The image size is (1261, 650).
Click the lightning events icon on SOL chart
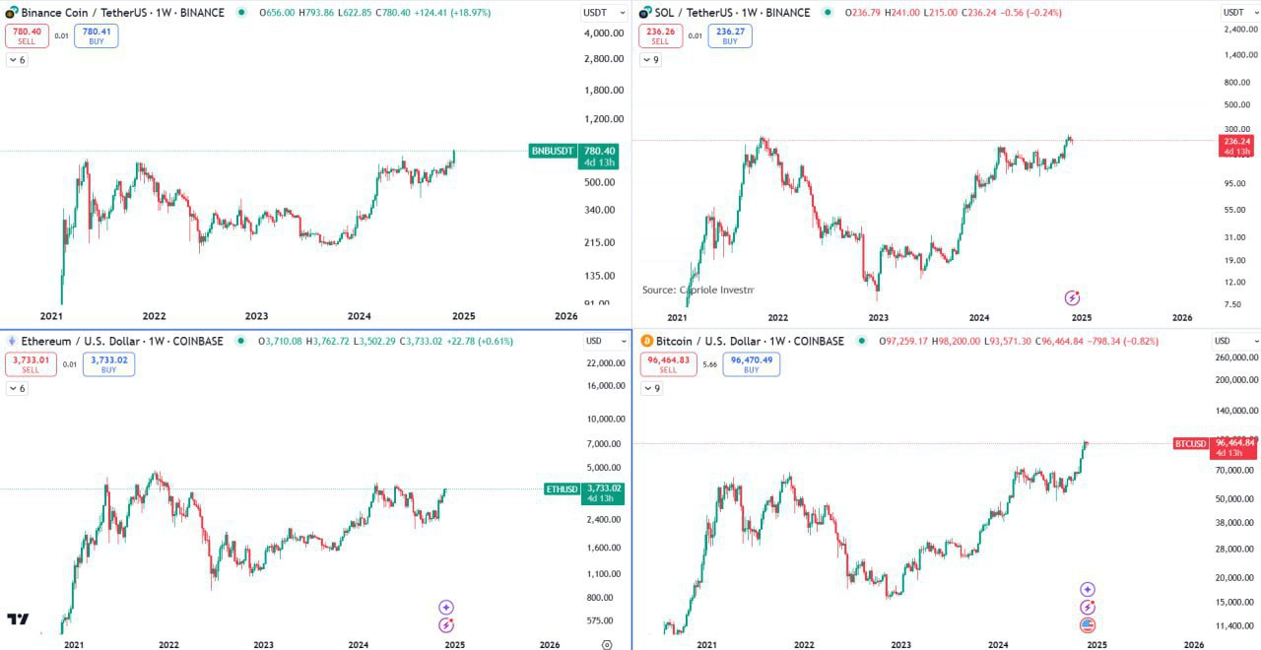1071,297
